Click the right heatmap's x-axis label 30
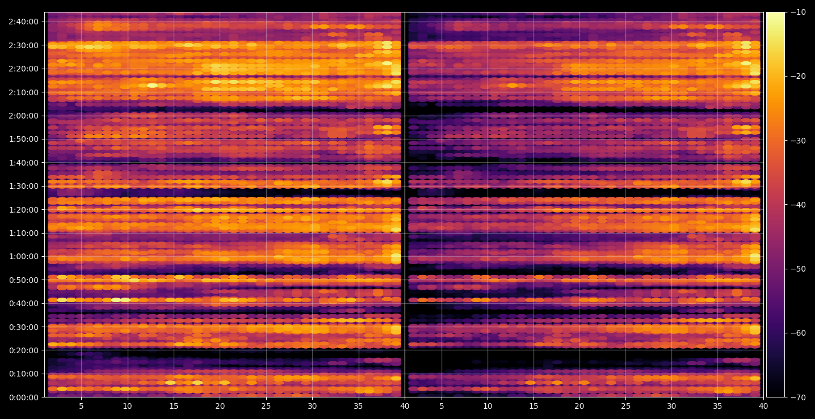Viewport: 815px width, 419px height. [672, 406]
